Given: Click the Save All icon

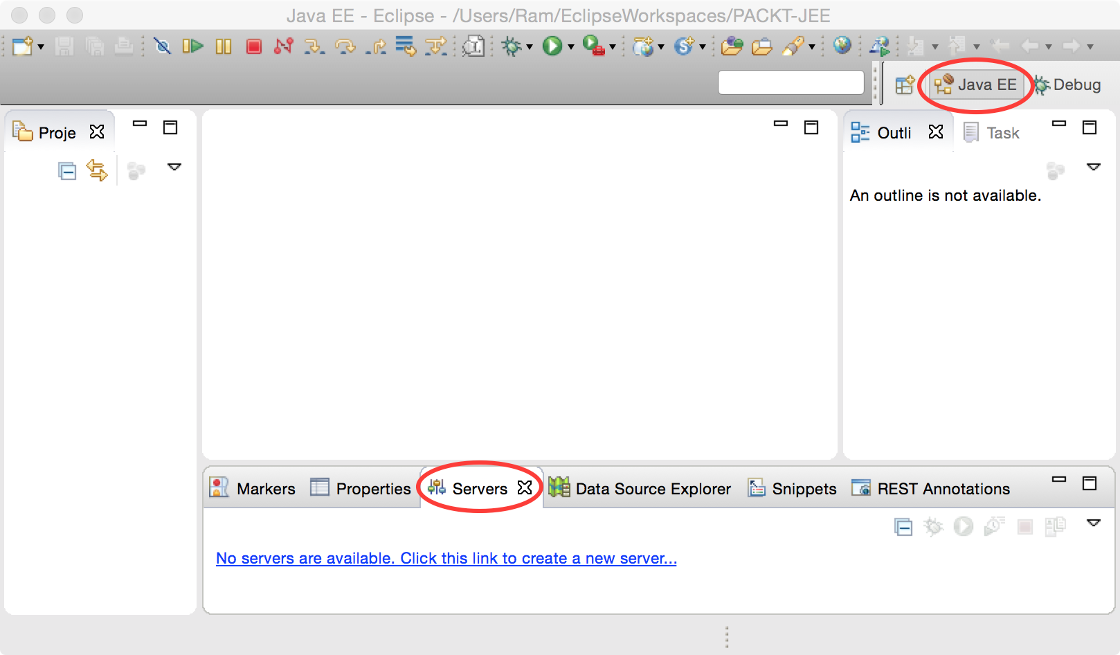Looking at the screenshot, I should pyautogui.click(x=94, y=46).
